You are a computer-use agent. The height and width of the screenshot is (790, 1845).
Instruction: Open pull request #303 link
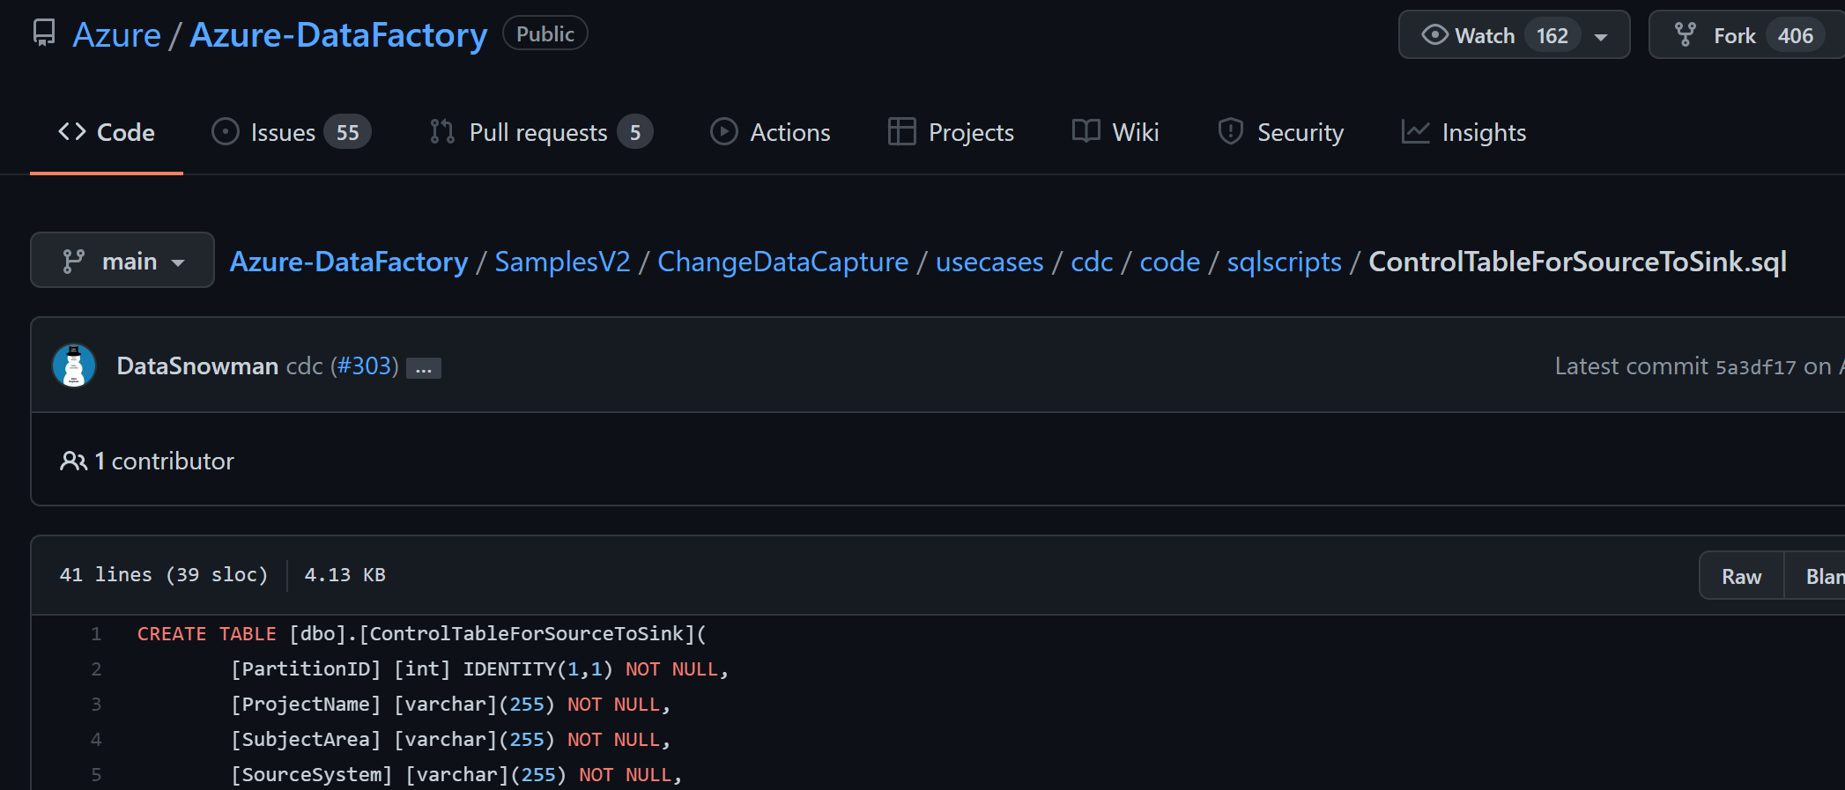coord(365,365)
